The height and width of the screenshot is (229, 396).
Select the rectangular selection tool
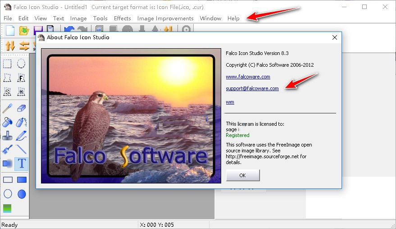pyautogui.click(x=7, y=64)
